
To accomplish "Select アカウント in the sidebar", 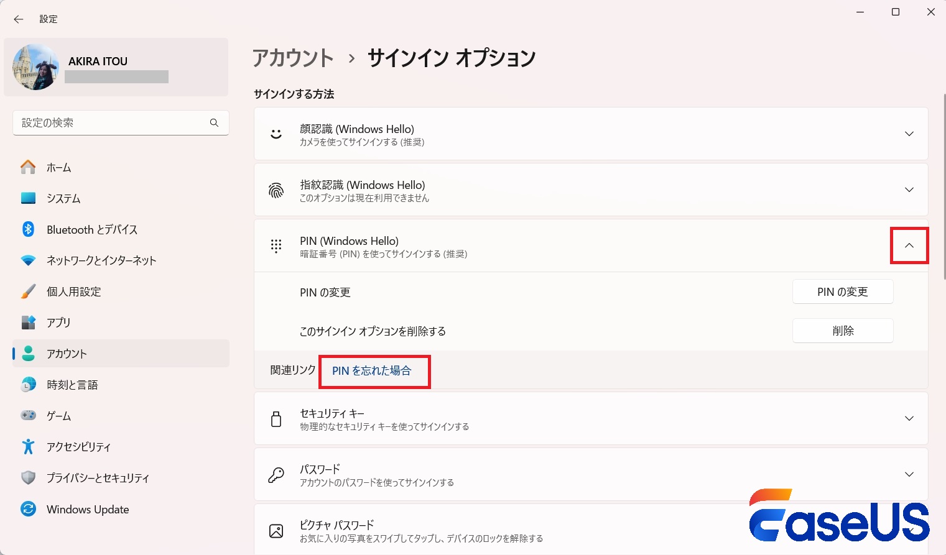I will point(66,353).
